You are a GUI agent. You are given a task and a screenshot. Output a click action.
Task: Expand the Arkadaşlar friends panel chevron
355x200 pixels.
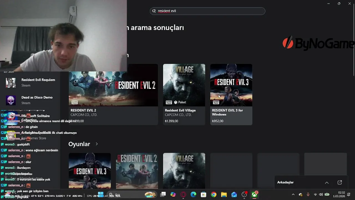[327, 182]
